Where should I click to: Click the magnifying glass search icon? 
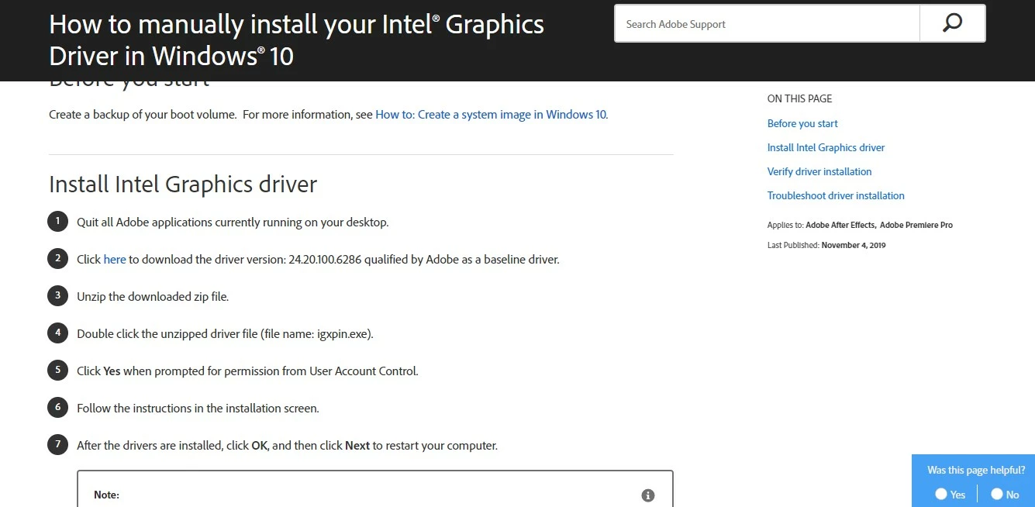[x=952, y=23]
